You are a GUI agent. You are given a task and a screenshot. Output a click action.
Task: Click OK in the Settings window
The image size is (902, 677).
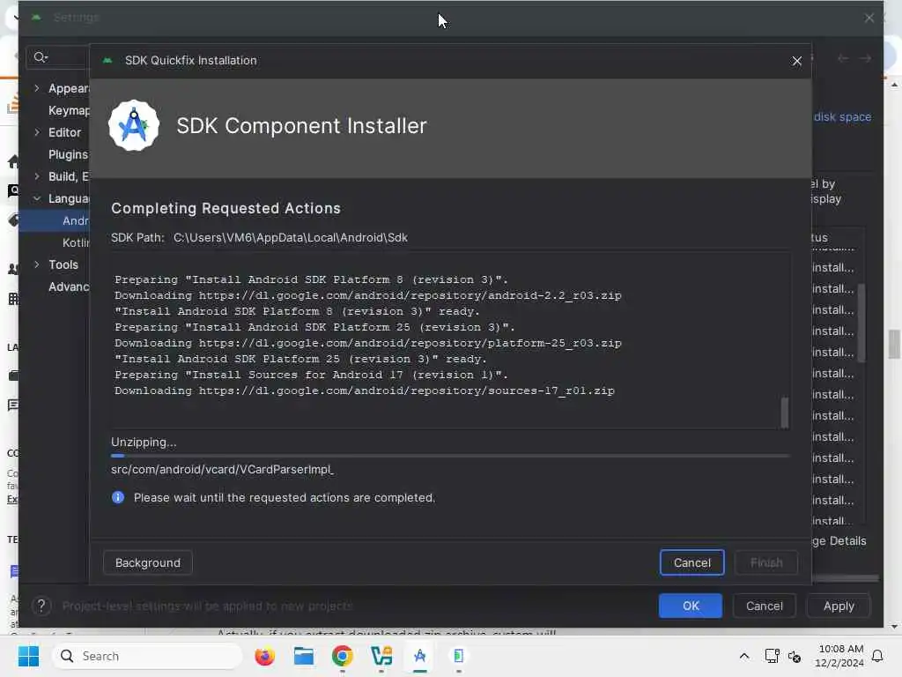click(x=691, y=606)
